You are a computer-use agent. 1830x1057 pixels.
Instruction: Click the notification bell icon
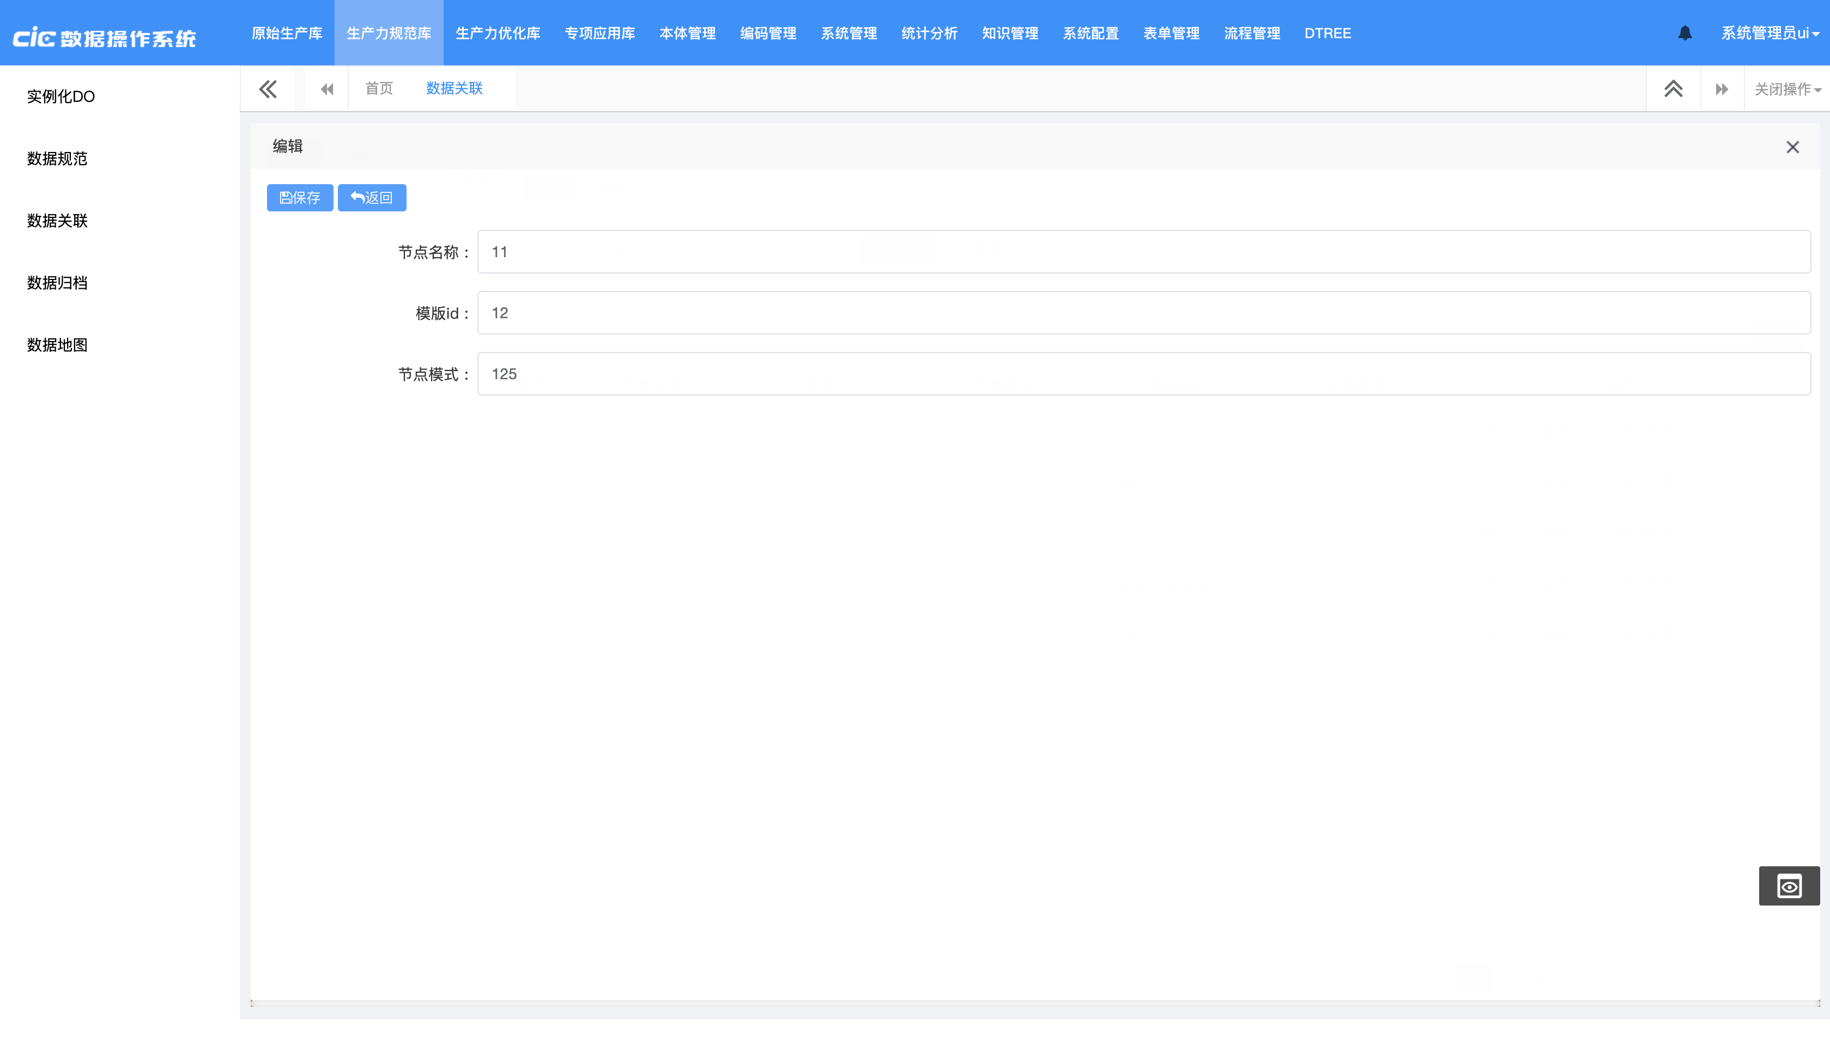pos(1685,33)
